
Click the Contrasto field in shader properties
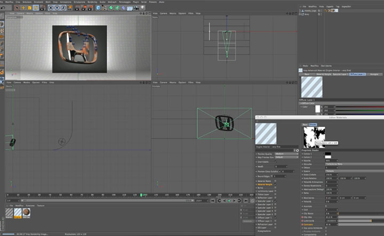[x=332, y=224]
